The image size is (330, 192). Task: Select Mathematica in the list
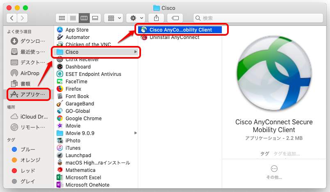coord(96,170)
